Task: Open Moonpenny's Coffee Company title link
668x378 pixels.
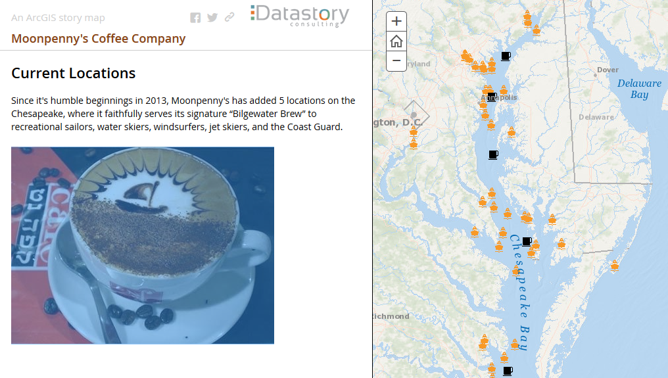Action: coord(99,39)
